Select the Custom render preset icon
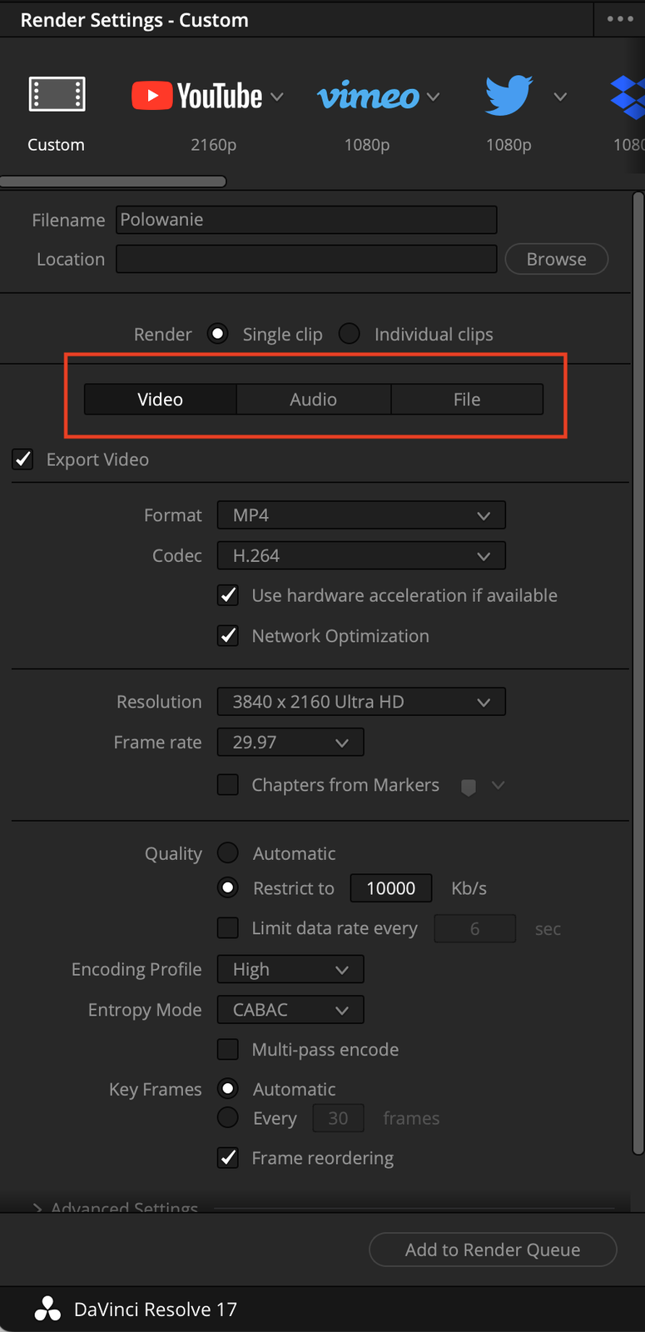 point(56,94)
